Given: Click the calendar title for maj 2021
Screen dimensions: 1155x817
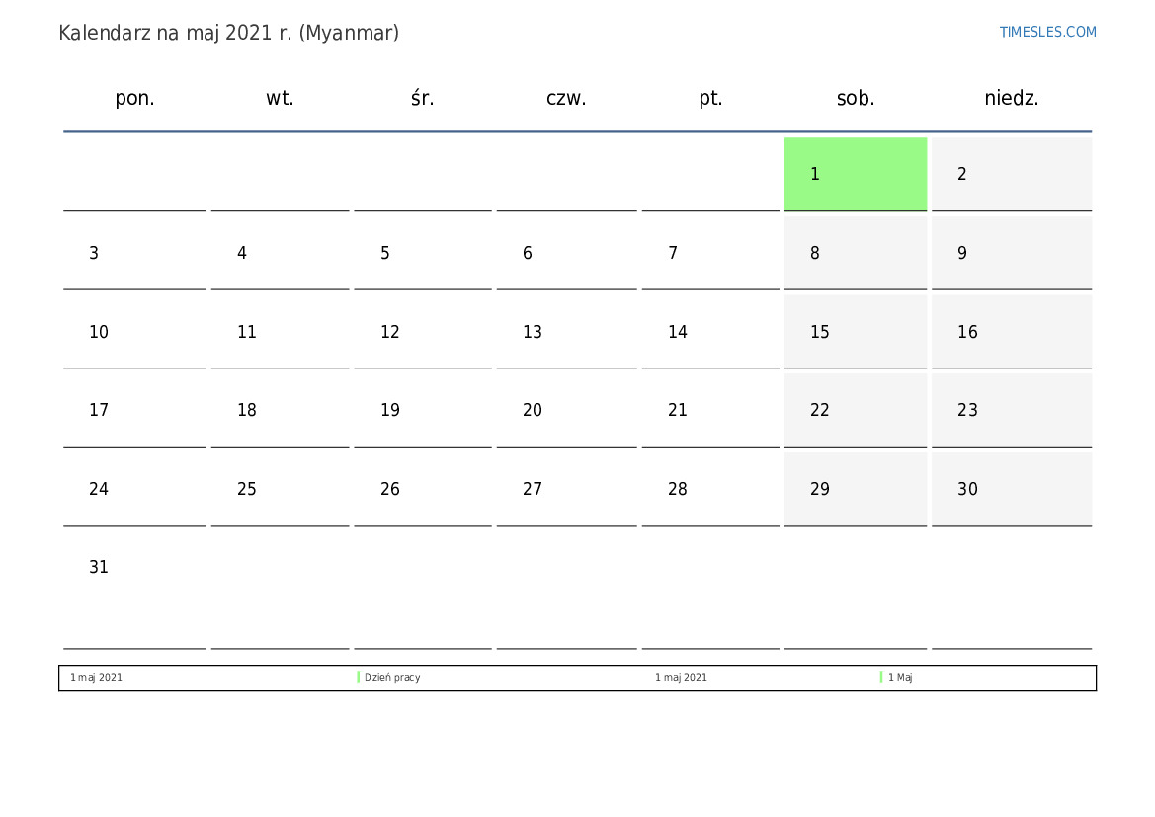Looking at the screenshot, I should coord(228,33).
